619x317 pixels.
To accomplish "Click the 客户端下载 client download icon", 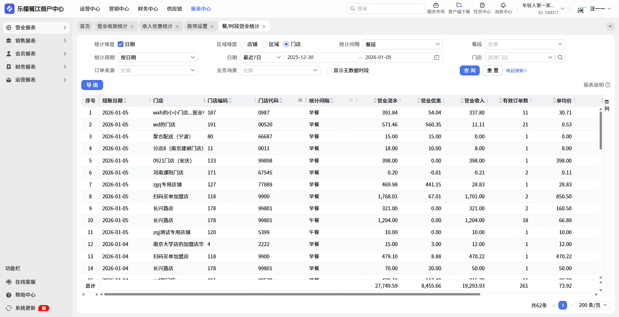I will click(459, 5).
